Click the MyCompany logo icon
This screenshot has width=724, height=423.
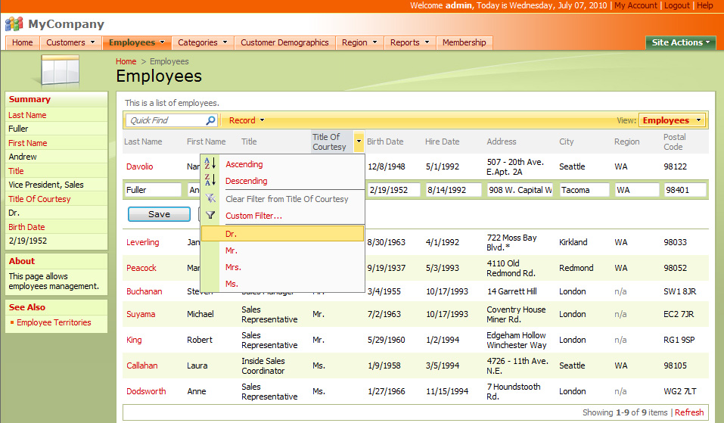click(x=14, y=24)
